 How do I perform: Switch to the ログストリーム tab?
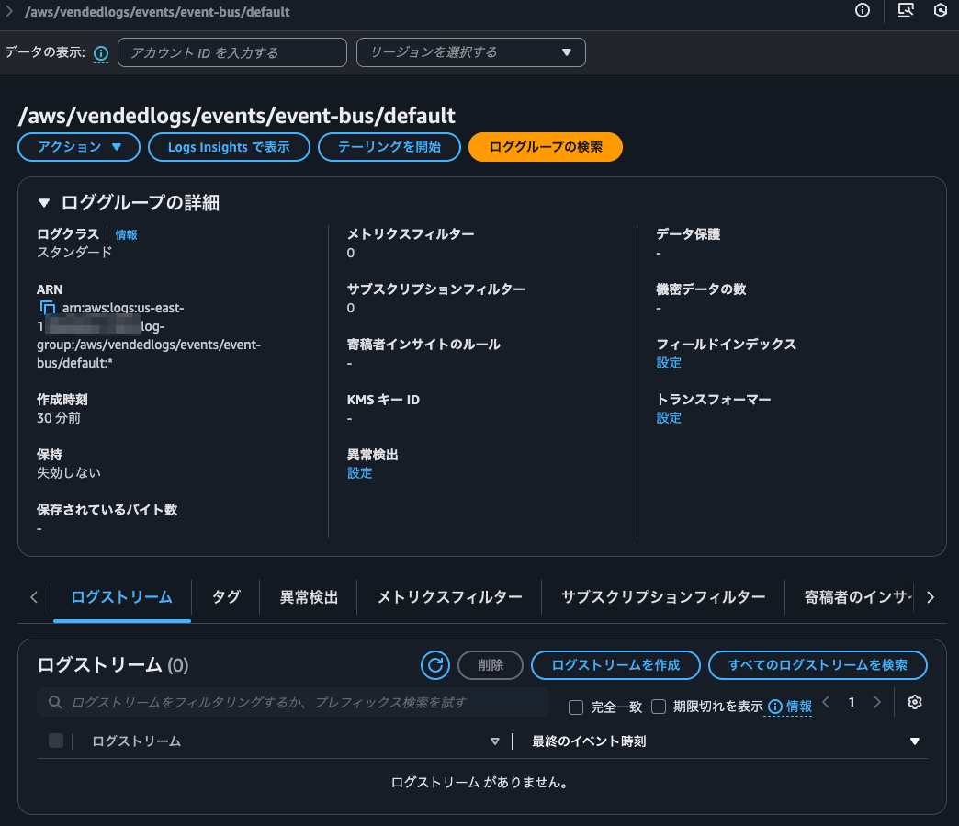pos(121,597)
